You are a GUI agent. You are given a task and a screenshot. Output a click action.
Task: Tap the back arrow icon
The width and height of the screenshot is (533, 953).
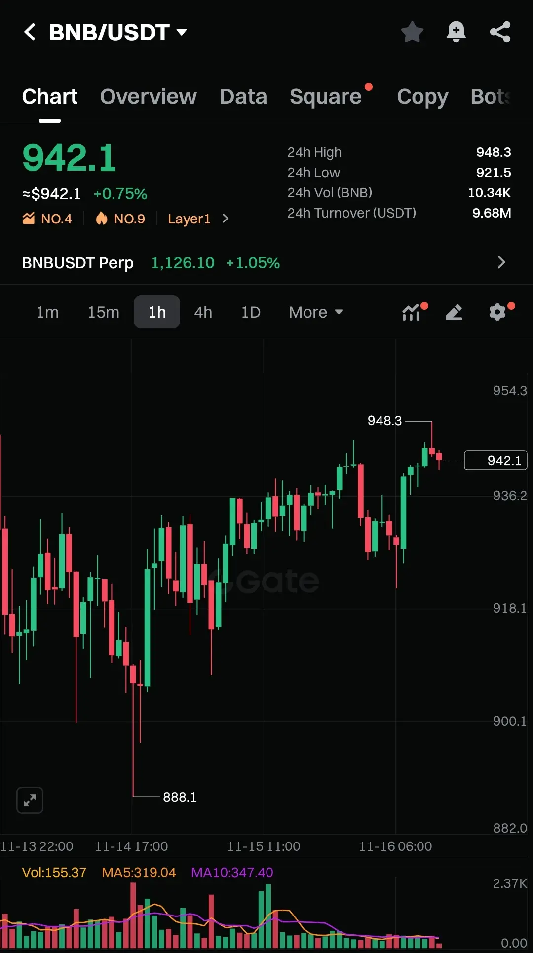tap(30, 32)
